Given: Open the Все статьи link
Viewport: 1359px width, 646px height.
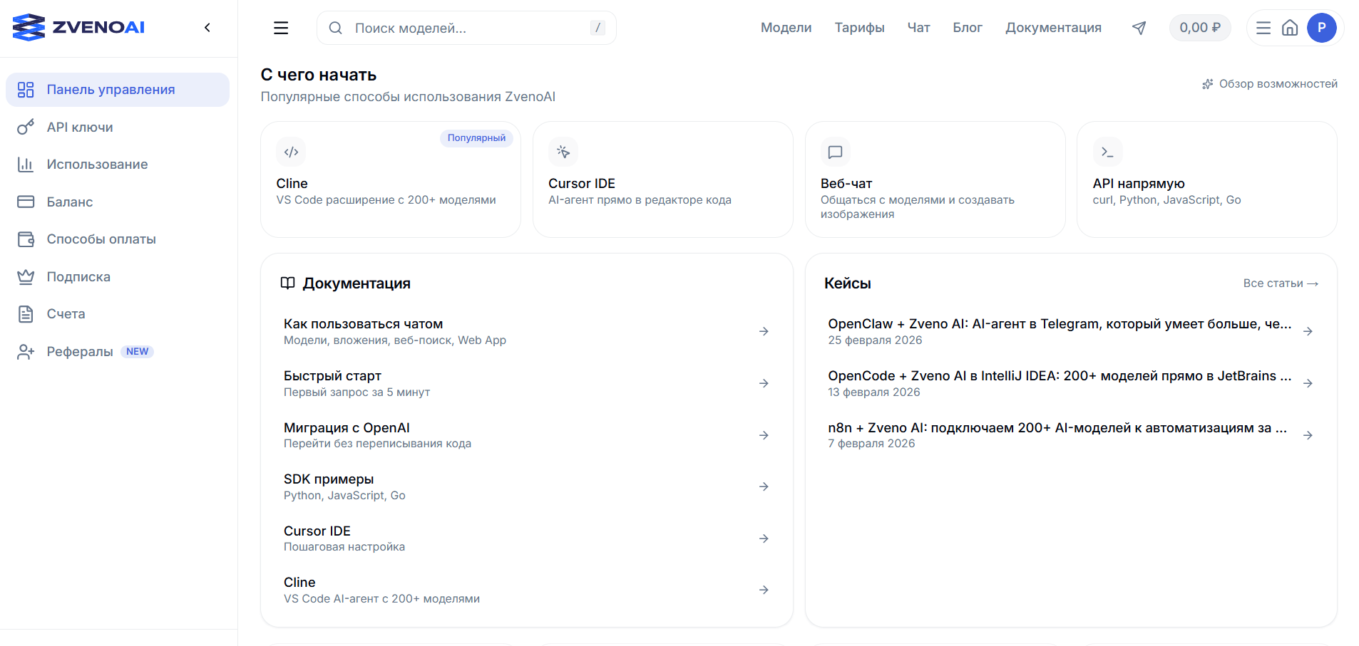Looking at the screenshot, I should click(x=1281, y=283).
